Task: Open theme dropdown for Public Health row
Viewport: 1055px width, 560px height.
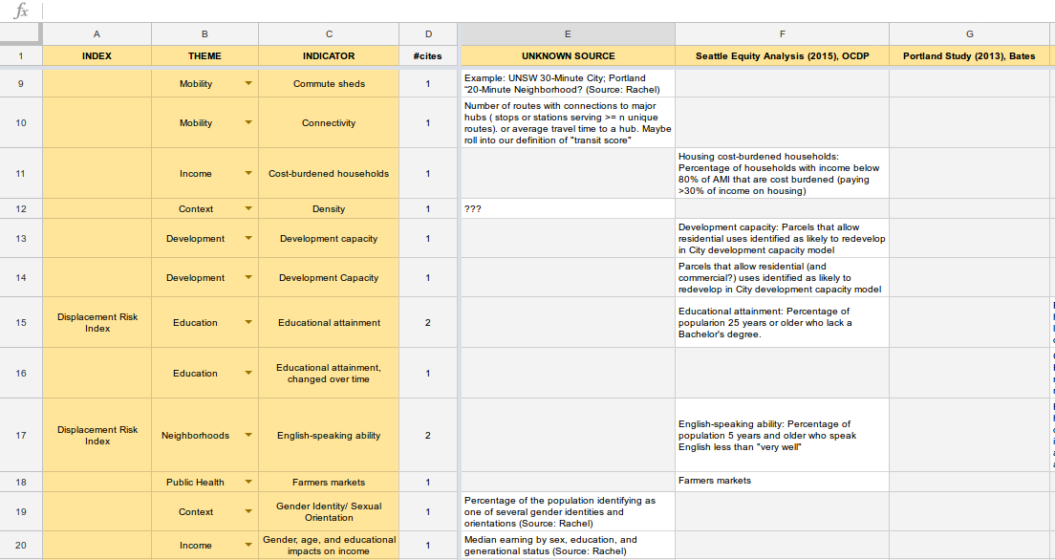Action: point(248,482)
